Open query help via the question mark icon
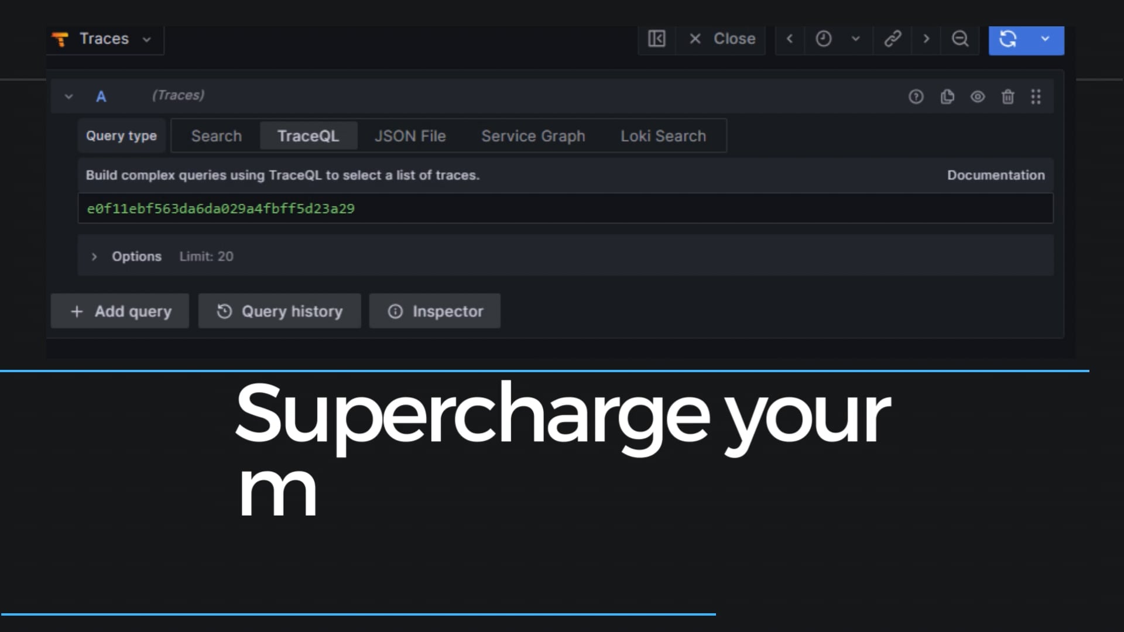Screen dimensions: 1124x632 point(916,97)
